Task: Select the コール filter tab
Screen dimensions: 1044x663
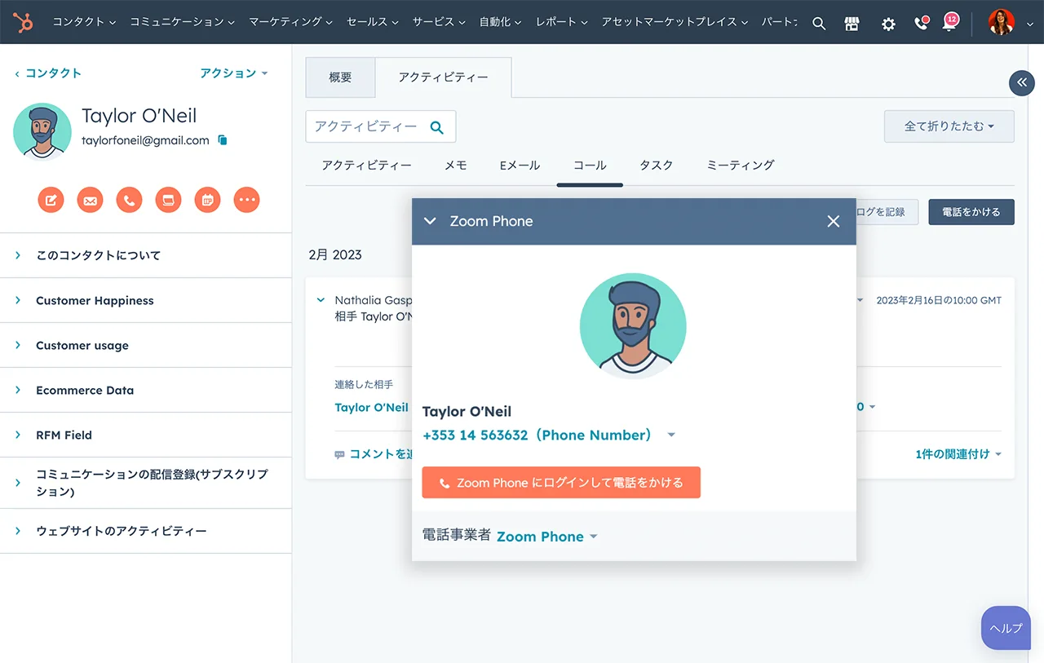Action: [x=590, y=166]
